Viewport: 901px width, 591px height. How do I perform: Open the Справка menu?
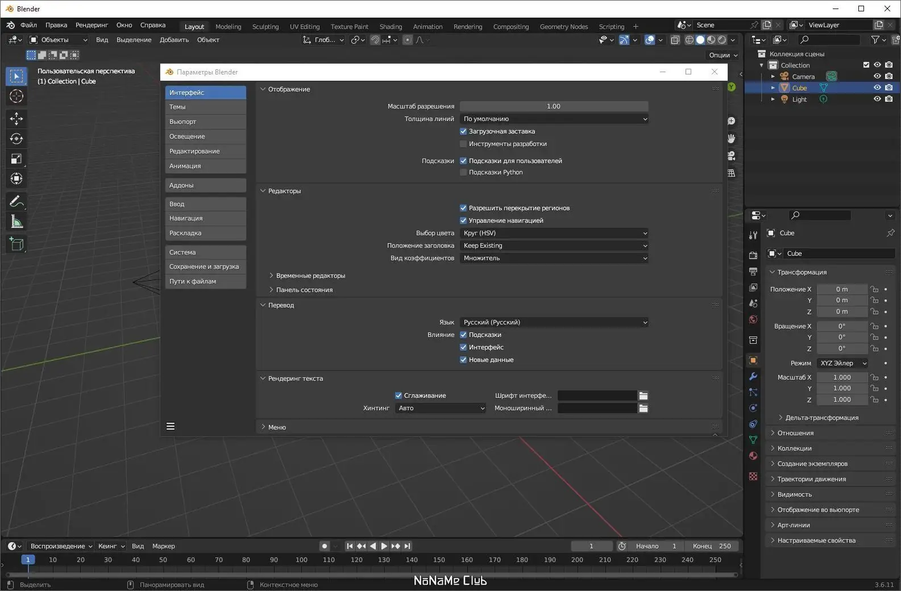click(153, 25)
